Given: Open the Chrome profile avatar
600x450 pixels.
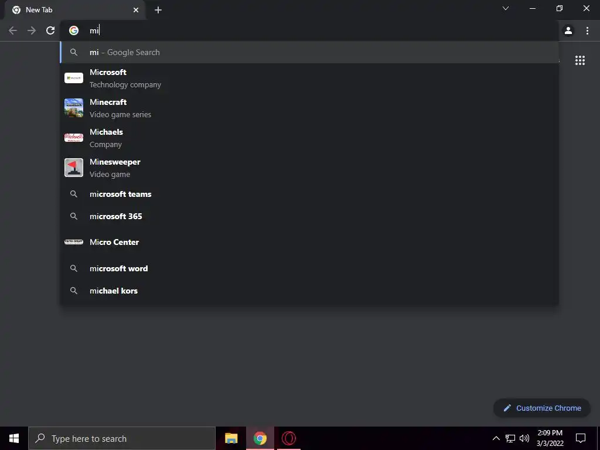Looking at the screenshot, I should 568,30.
